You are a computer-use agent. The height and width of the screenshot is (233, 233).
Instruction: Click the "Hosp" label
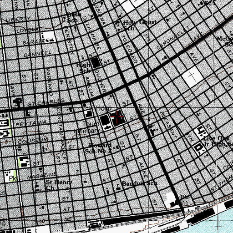104,108
